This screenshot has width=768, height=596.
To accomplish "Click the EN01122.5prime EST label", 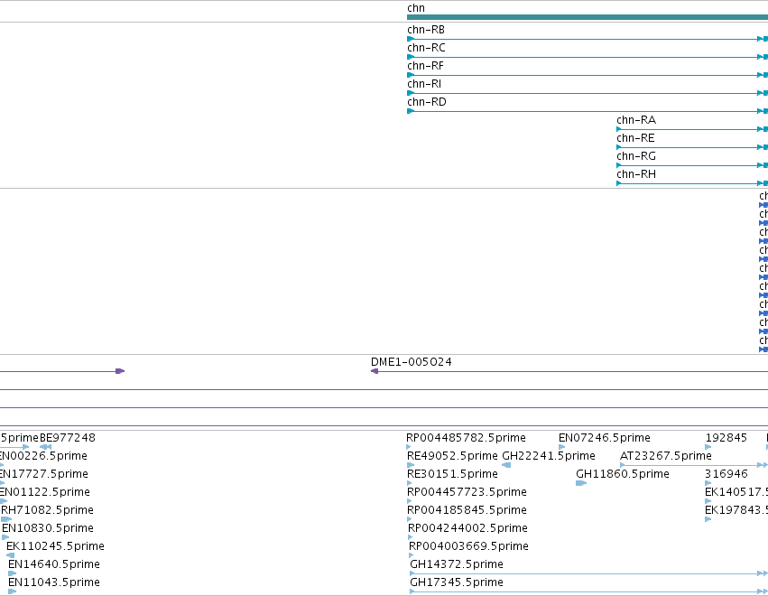I will [44, 492].
